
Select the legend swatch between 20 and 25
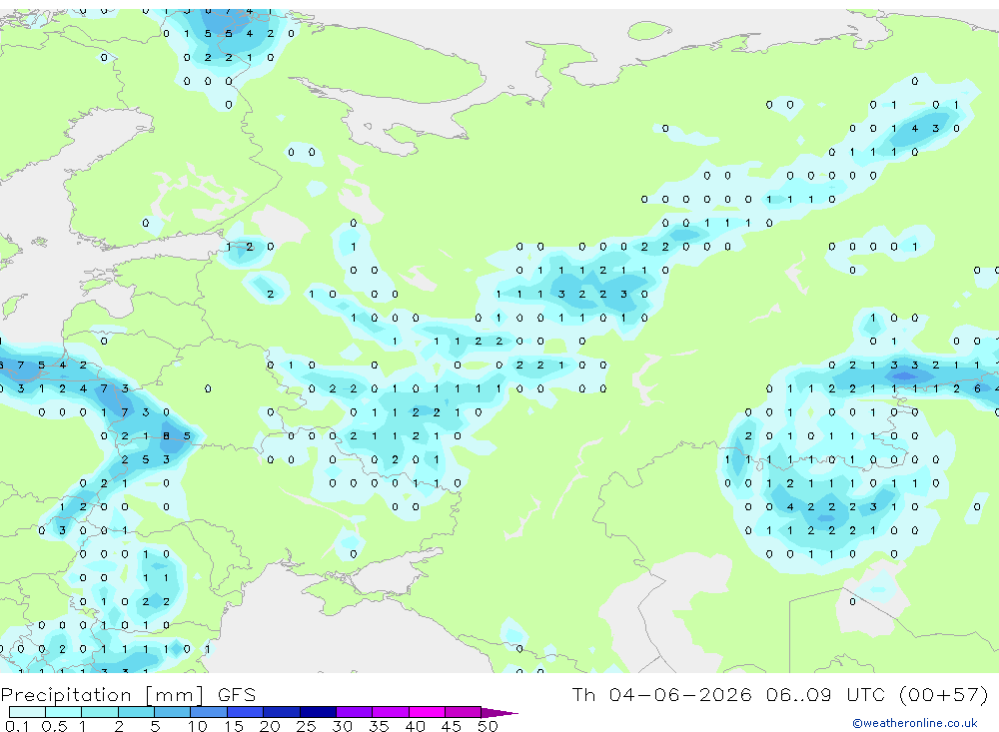[x=282, y=712]
